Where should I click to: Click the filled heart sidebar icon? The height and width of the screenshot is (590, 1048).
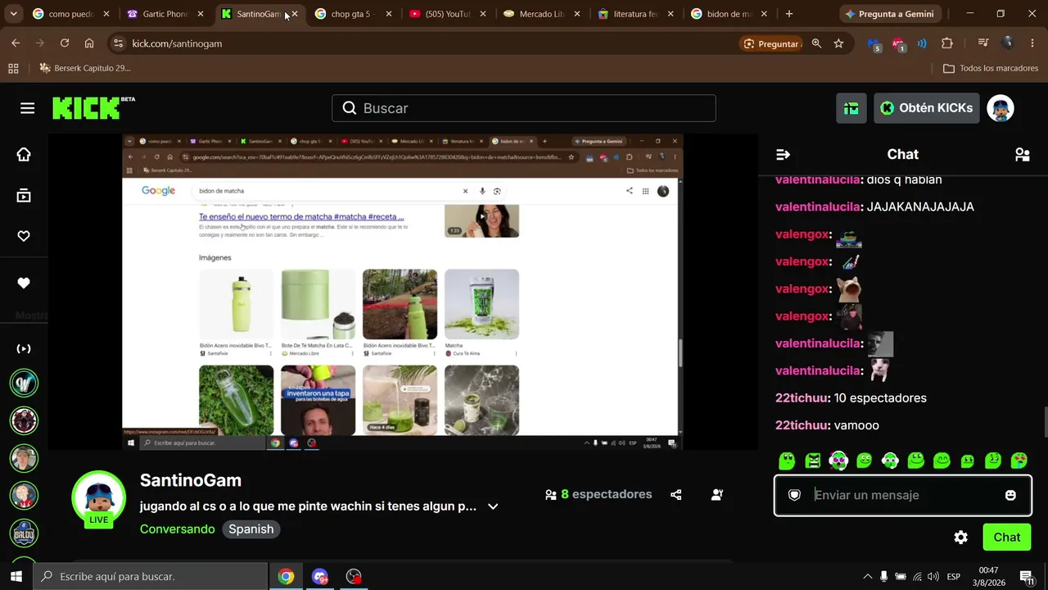tap(24, 283)
